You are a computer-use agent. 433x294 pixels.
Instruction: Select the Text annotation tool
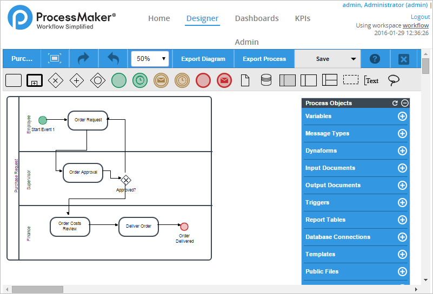(x=371, y=80)
